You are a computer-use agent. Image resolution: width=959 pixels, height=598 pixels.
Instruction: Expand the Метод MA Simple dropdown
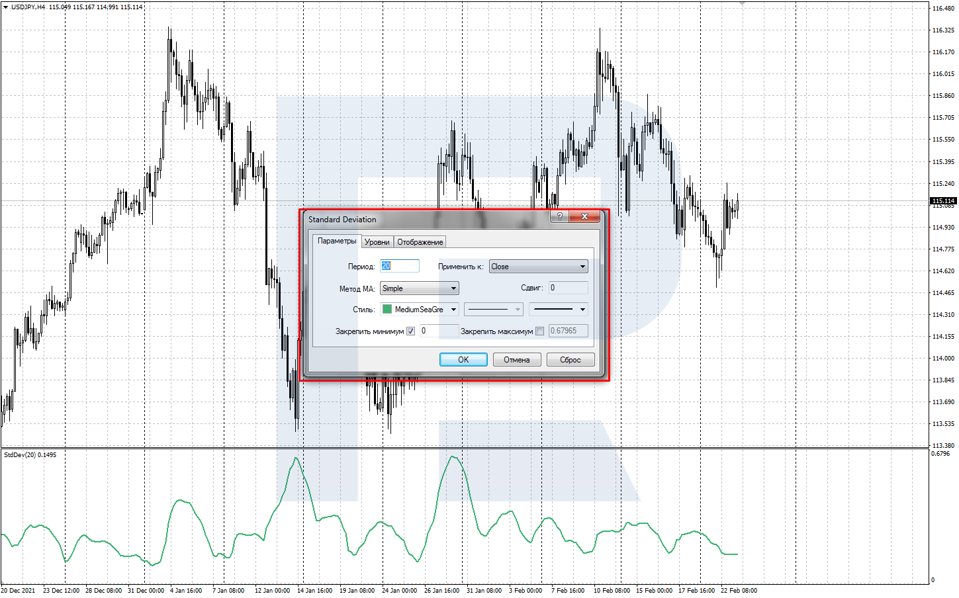coord(419,288)
